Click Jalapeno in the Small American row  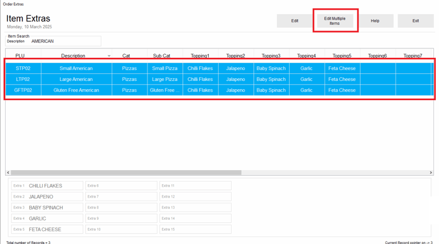[236, 68]
